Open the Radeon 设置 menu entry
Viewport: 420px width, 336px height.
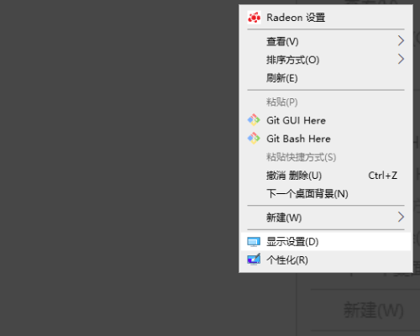pos(326,18)
